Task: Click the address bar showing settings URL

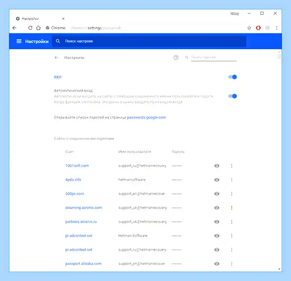Action: [x=145, y=28]
